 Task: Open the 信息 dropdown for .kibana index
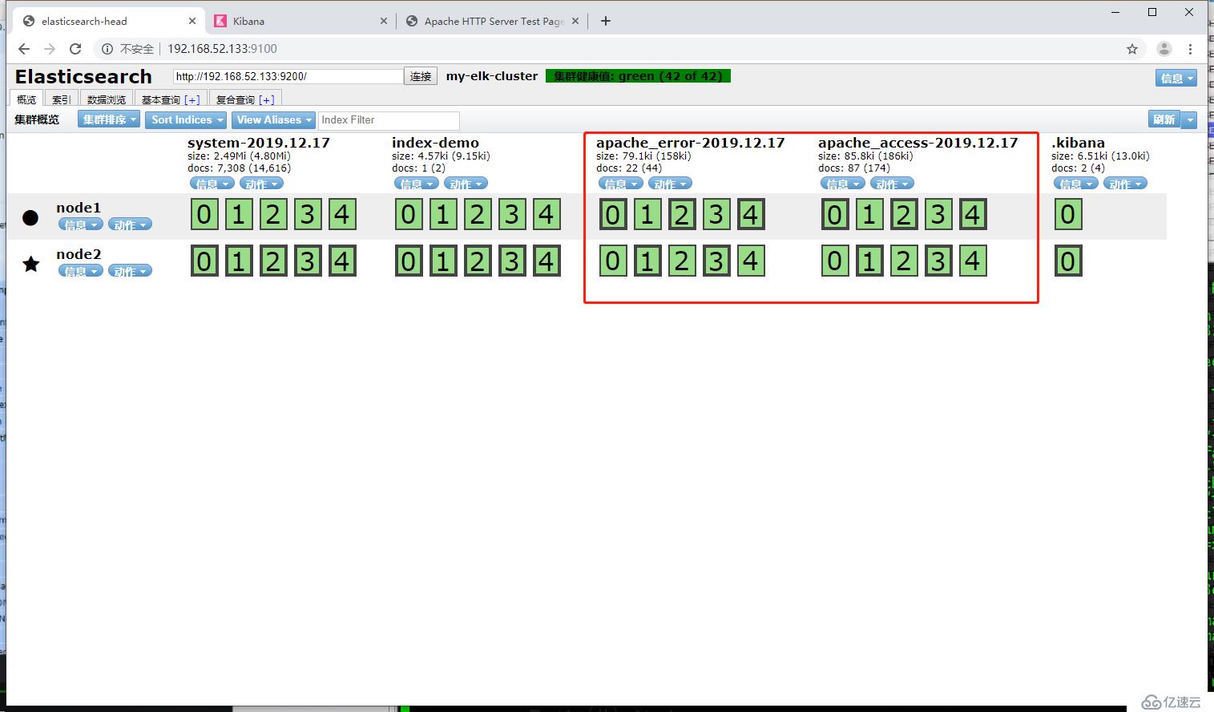(x=1075, y=184)
